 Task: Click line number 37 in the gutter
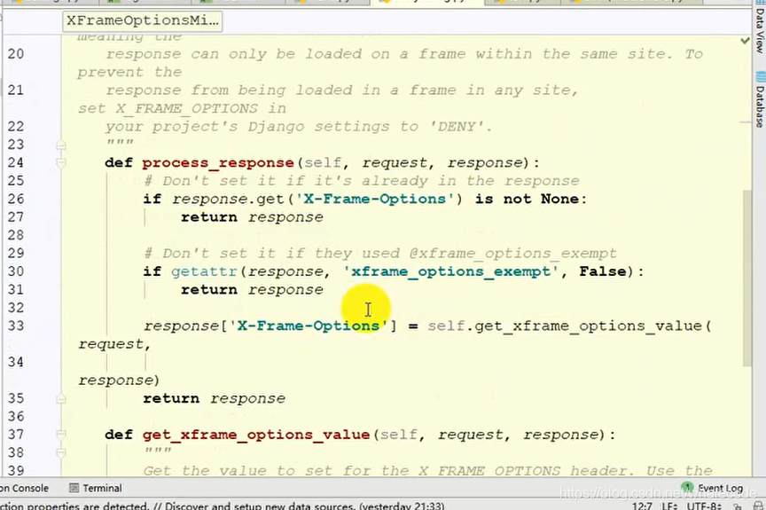coord(16,435)
